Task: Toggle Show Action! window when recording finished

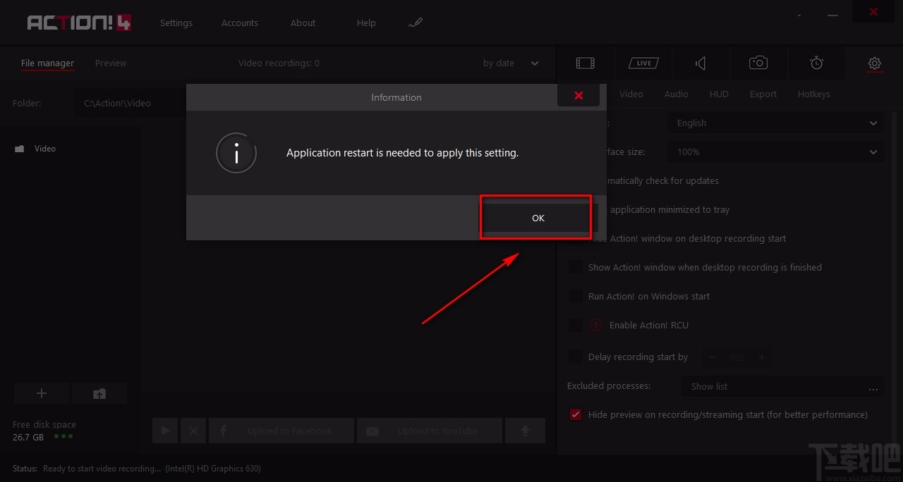Action: (576, 267)
